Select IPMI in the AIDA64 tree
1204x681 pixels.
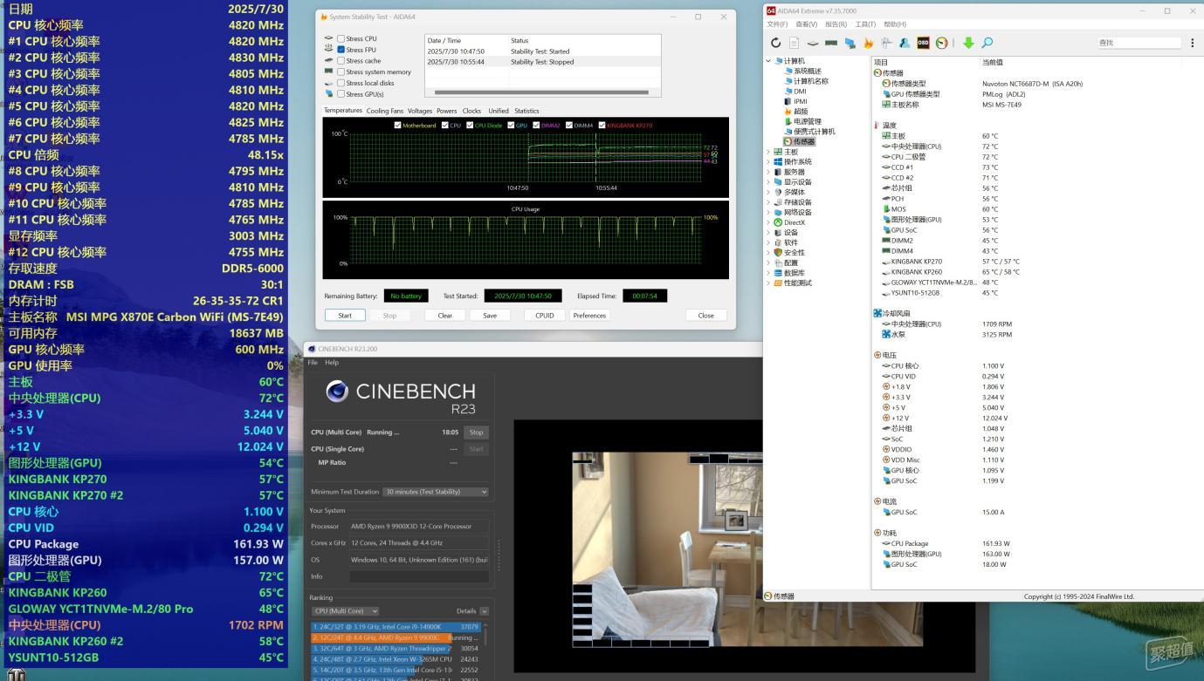801,101
